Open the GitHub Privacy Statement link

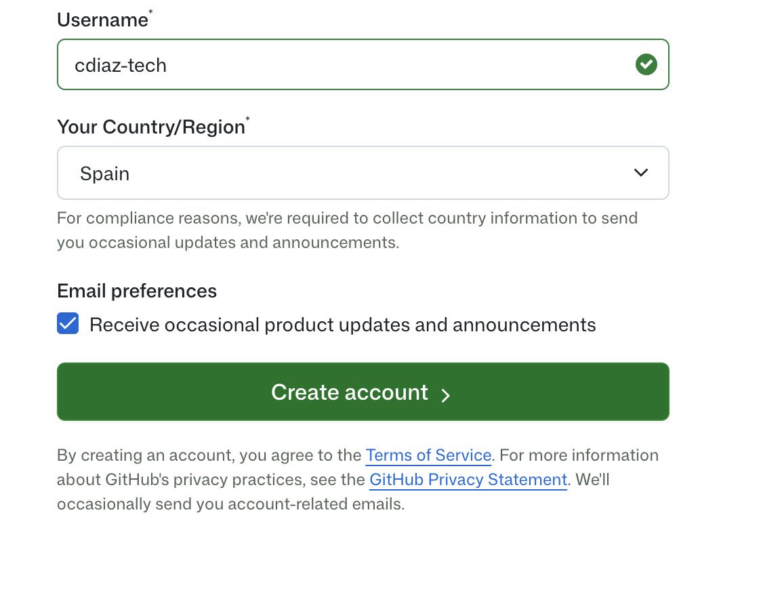click(468, 479)
